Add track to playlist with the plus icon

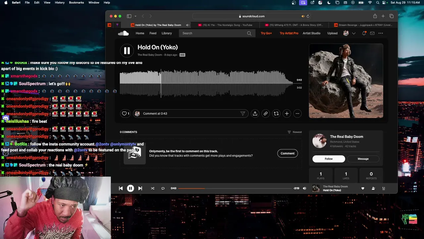(287, 114)
